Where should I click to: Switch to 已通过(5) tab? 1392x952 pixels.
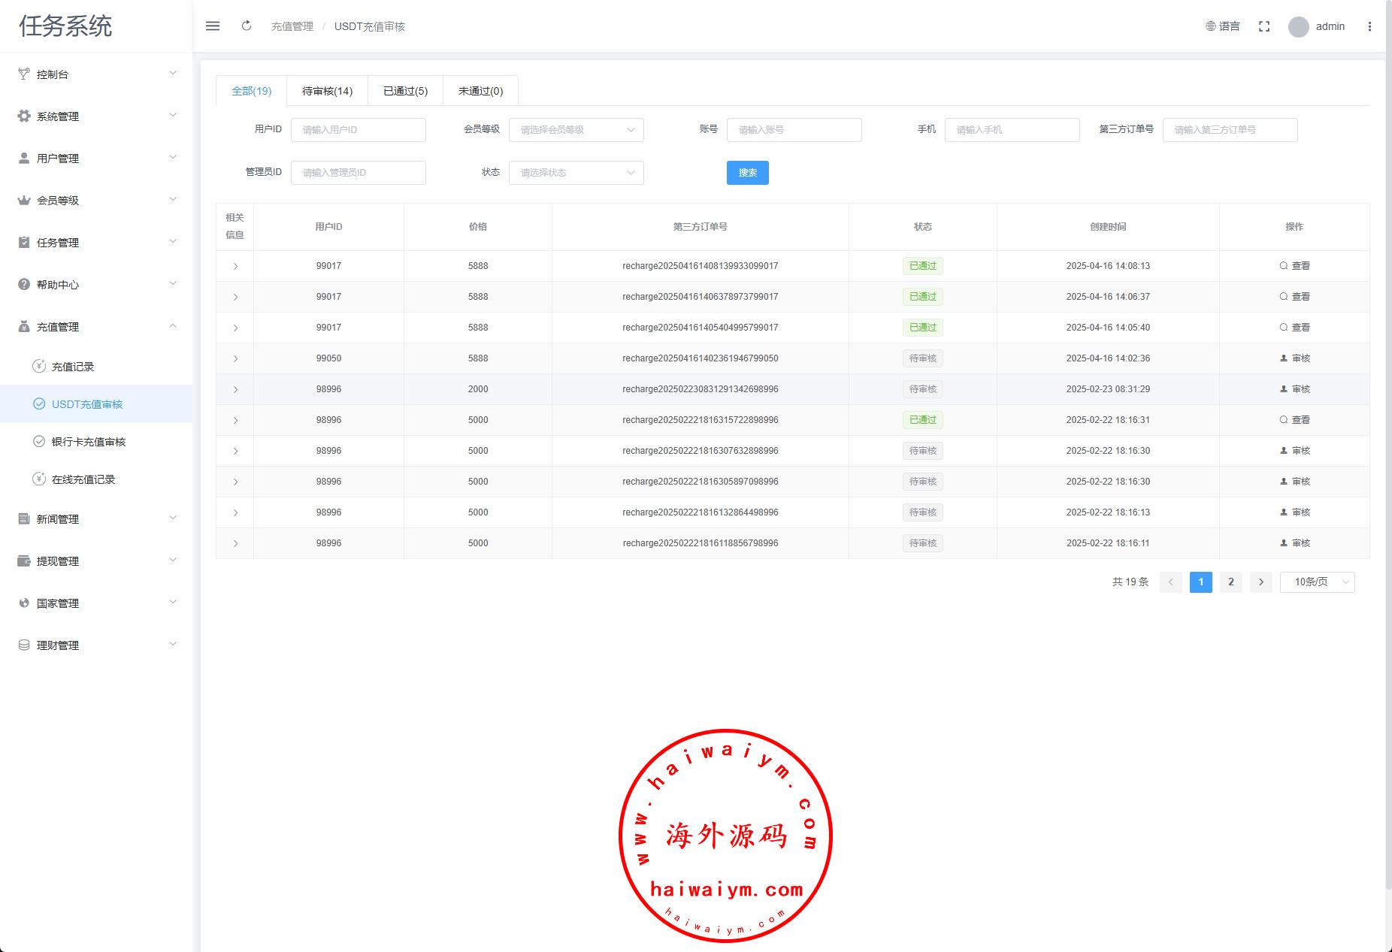coord(405,91)
